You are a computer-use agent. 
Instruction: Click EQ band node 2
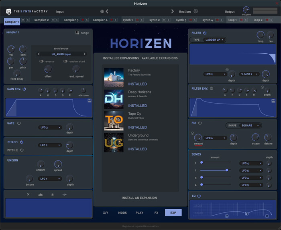(x=246, y=214)
